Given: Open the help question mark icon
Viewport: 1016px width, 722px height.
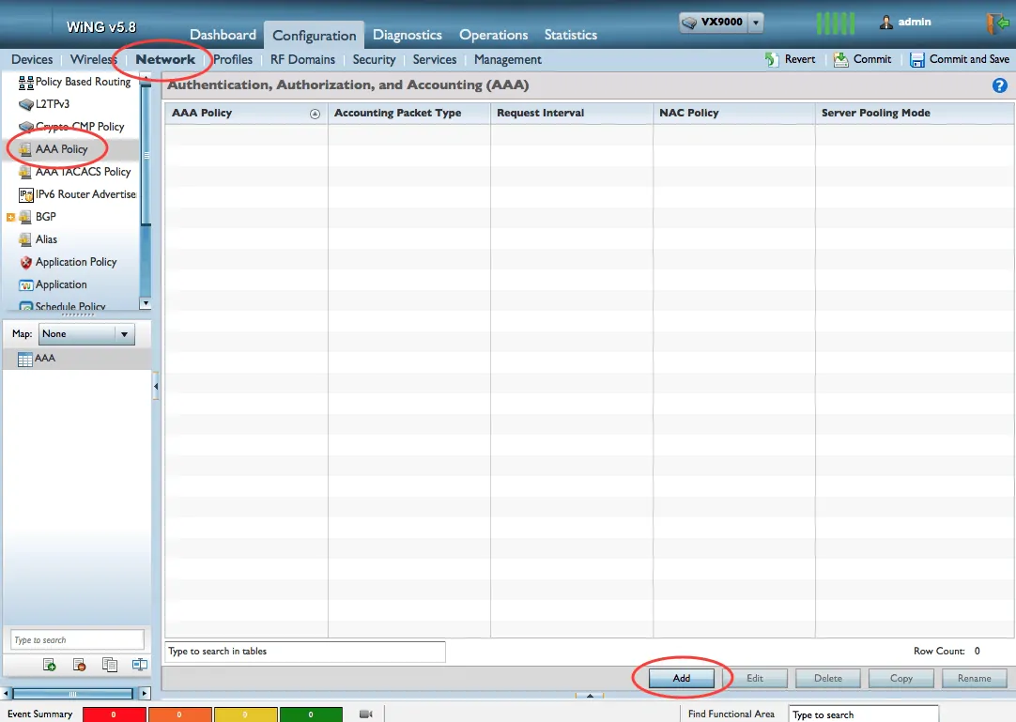Looking at the screenshot, I should [x=999, y=85].
